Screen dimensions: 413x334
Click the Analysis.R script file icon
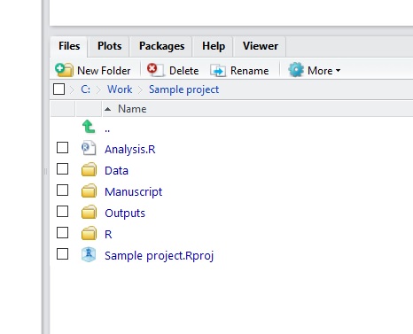[x=89, y=148]
